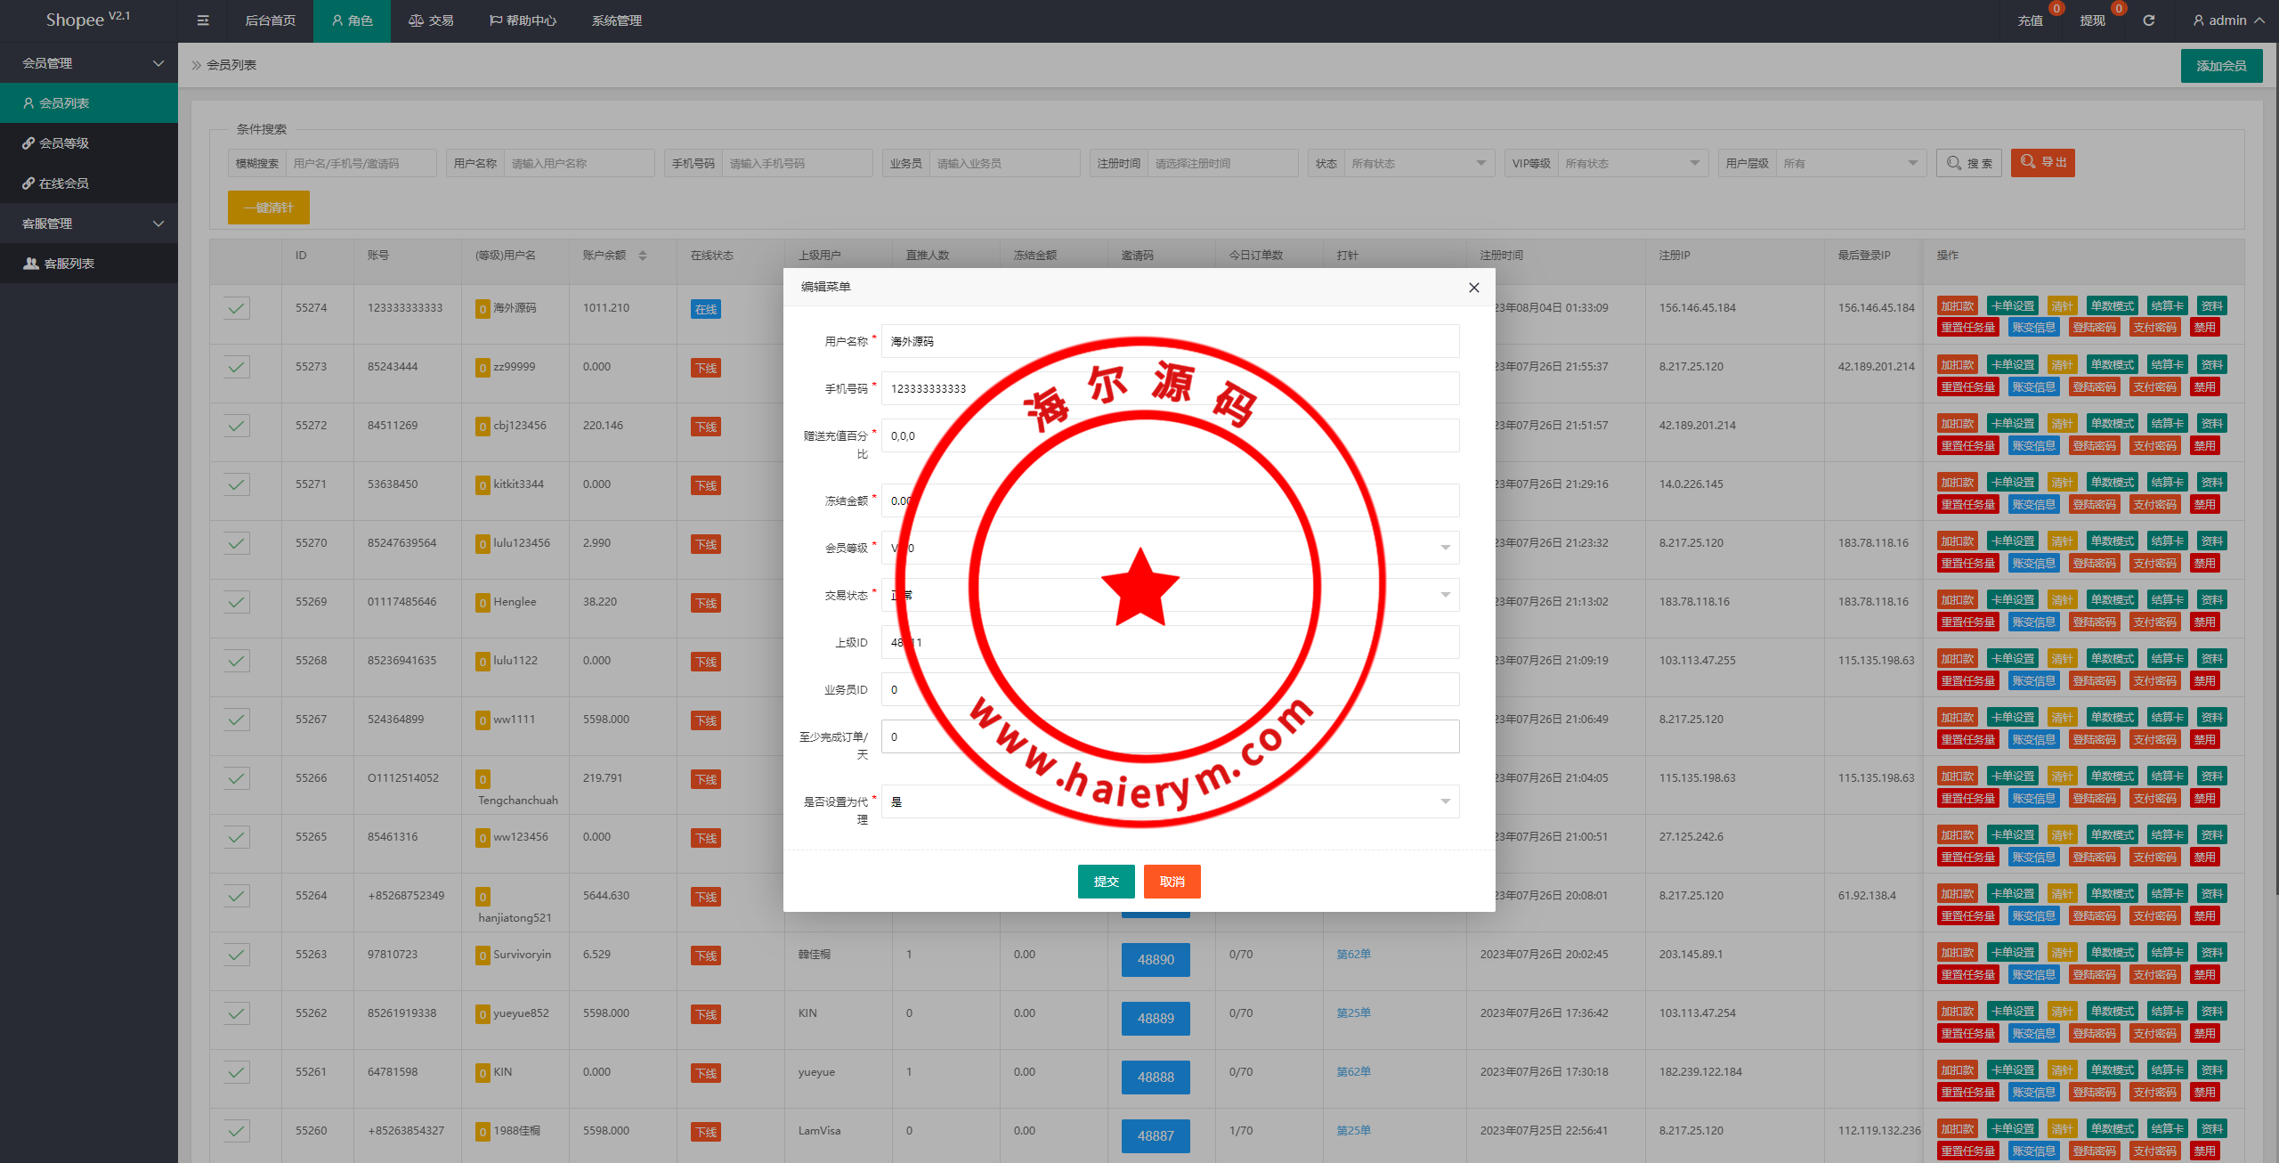The image size is (2279, 1163).
Task: Click the orange 取消 cancel button
Action: 1172,882
